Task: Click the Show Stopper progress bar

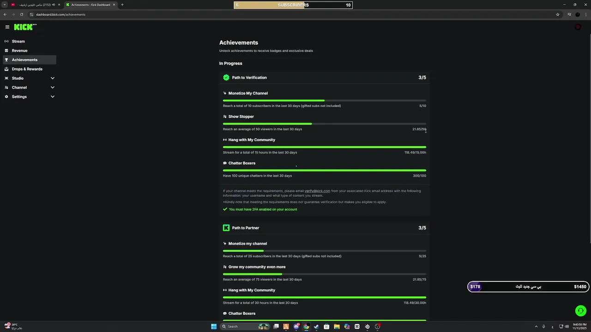Action: (325, 124)
